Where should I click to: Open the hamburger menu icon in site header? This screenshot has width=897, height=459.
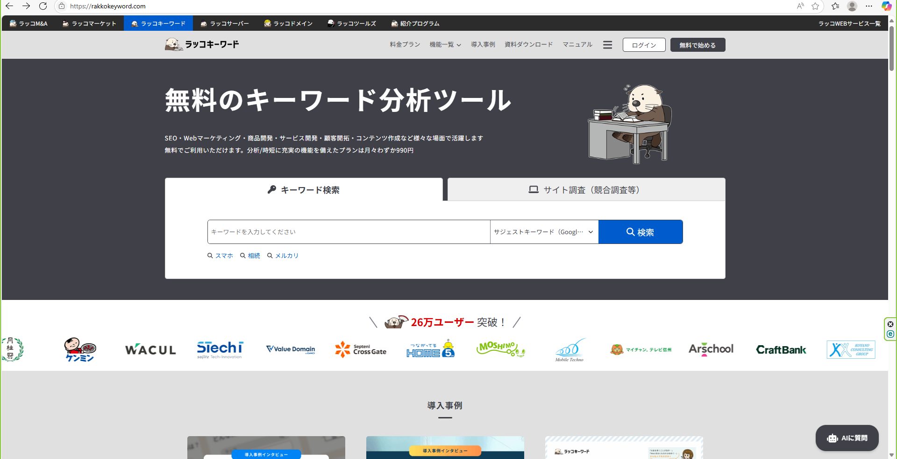pyautogui.click(x=607, y=45)
